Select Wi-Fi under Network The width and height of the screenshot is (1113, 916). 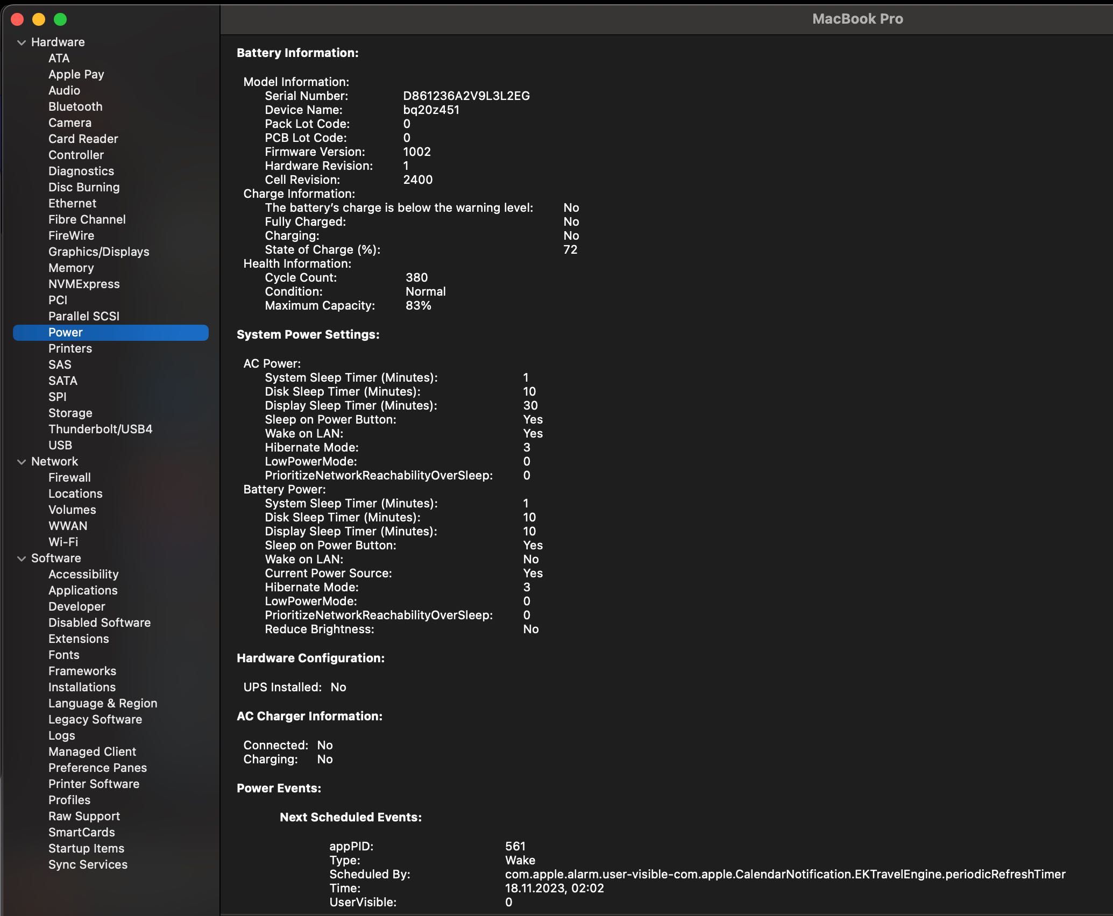(x=63, y=542)
